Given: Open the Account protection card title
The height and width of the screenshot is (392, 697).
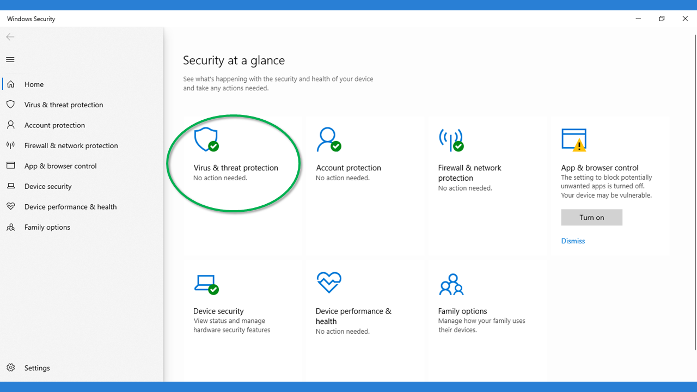Looking at the screenshot, I should (348, 168).
